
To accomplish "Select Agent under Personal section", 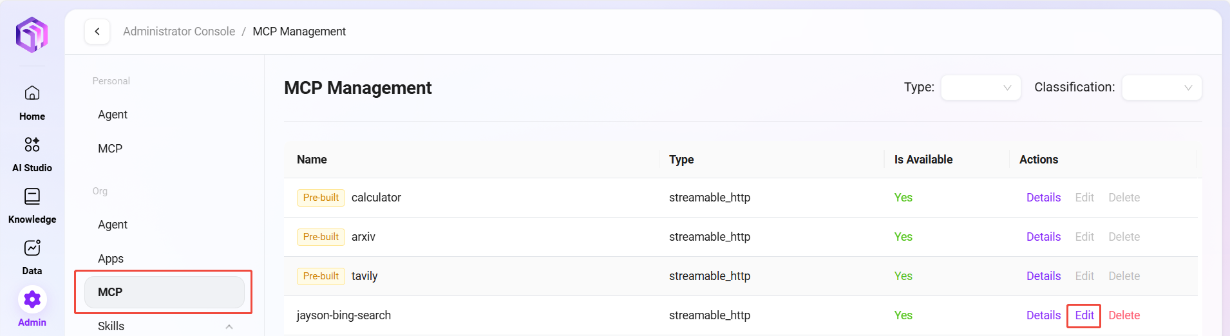I will tap(113, 115).
